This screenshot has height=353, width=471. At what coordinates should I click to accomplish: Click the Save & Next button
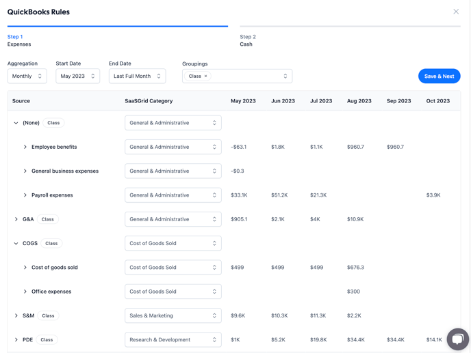tap(439, 76)
